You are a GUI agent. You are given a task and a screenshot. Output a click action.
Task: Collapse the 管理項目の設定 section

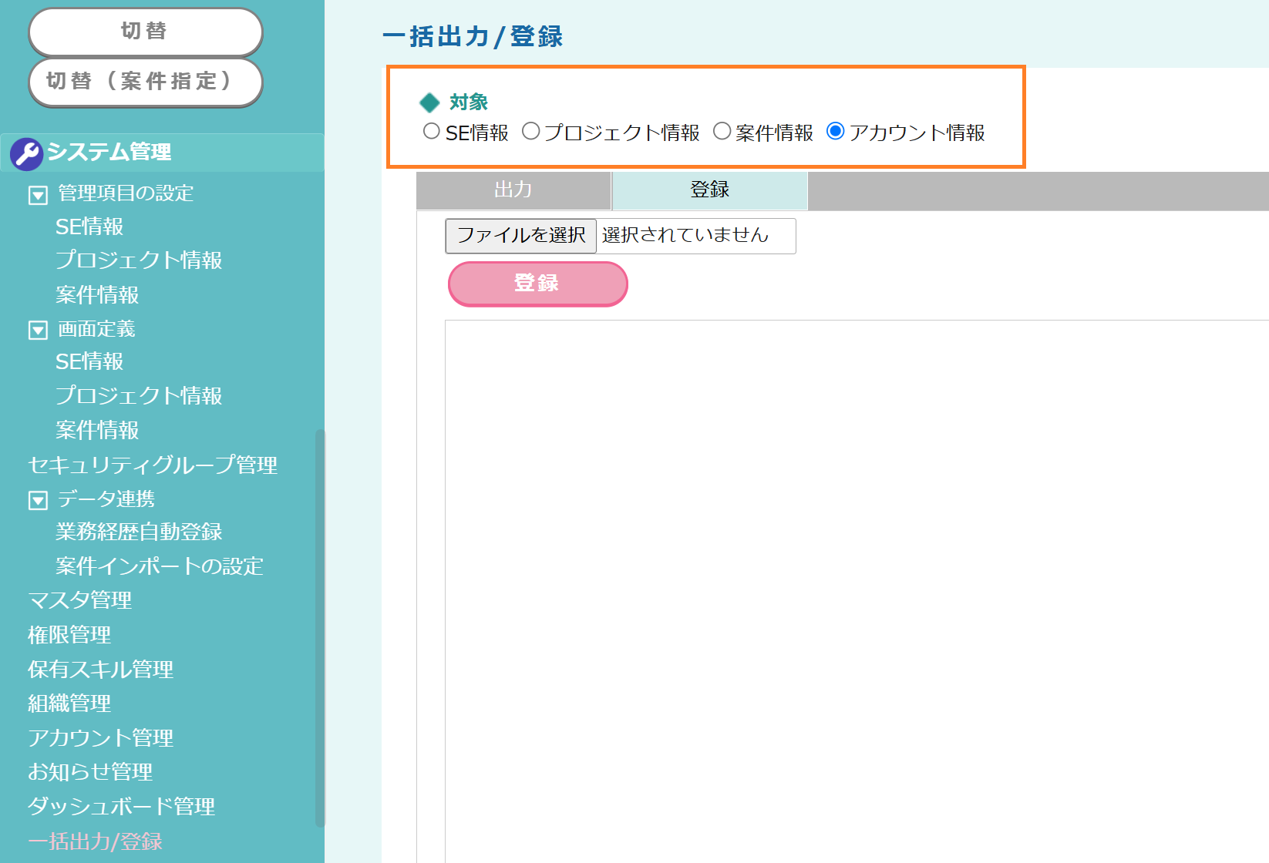click(38, 195)
